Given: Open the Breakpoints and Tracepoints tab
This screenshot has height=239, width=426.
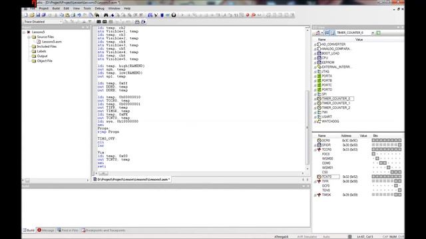Looking at the screenshot, I should pos(103,230).
